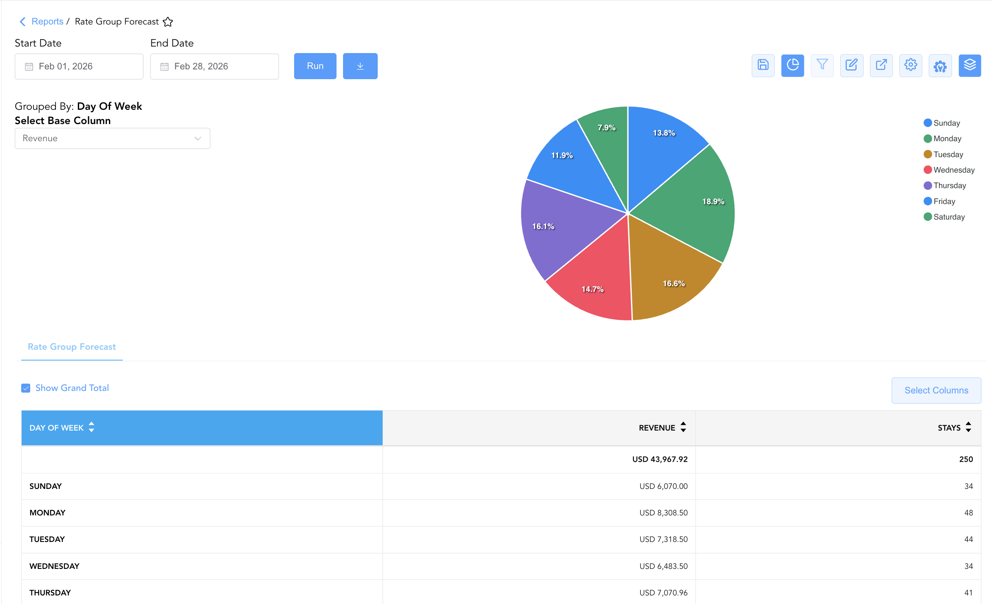This screenshot has width=992, height=604.
Task: Open Select Columns button
Action: pyautogui.click(x=936, y=391)
